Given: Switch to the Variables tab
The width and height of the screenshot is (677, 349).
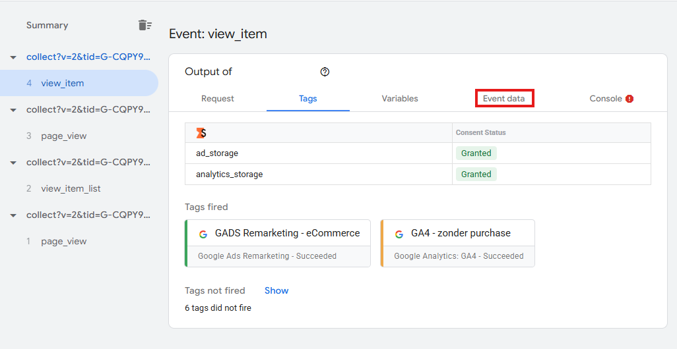Looking at the screenshot, I should click(400, 99).
